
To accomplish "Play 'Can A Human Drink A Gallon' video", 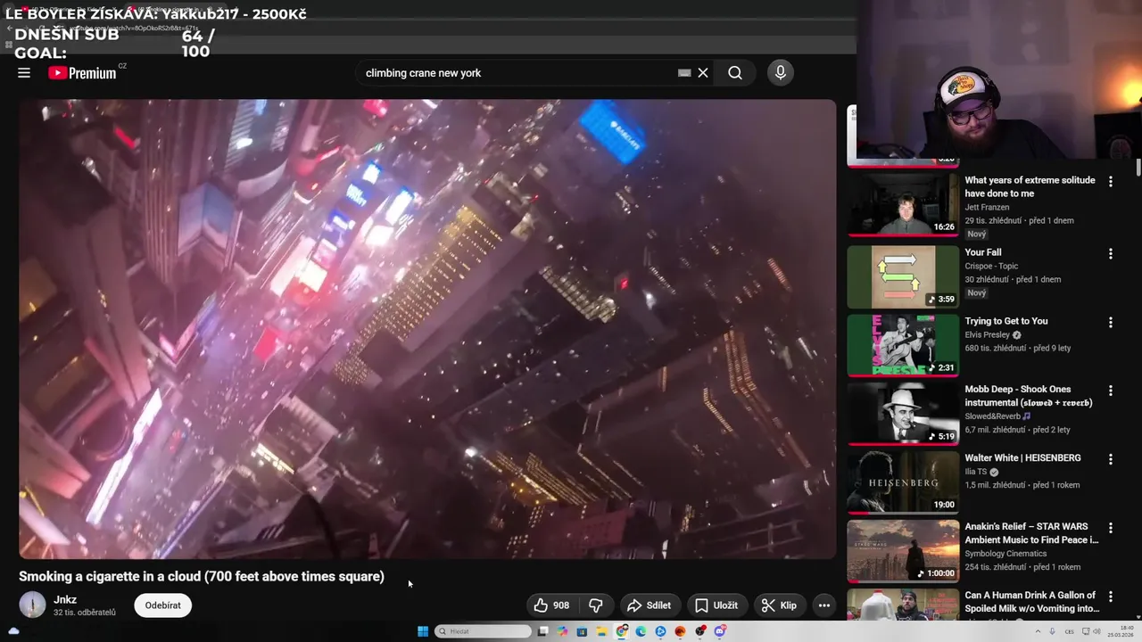I will tap(1032, 602).
